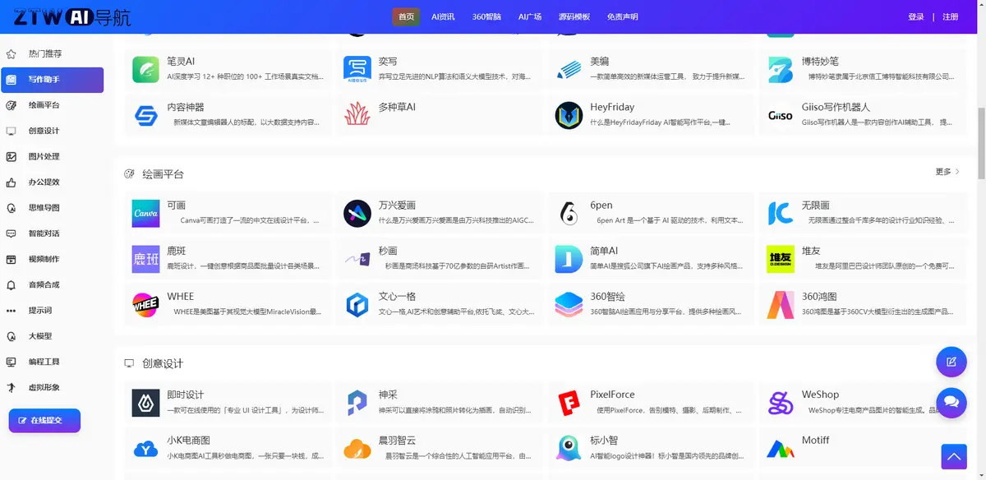Click the back-to-top arrow icon
Image resolution: width=986 pixels, height=480 pixels.
pyautogui.click(x=954, y=457)
